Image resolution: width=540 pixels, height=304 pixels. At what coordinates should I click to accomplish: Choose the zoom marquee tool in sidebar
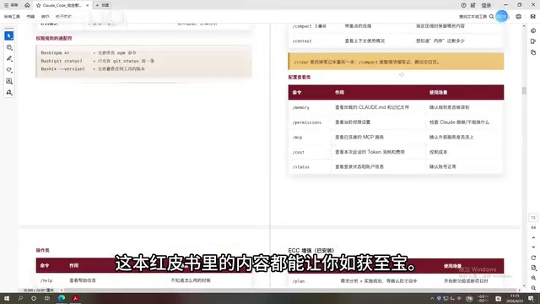point(9,47)
